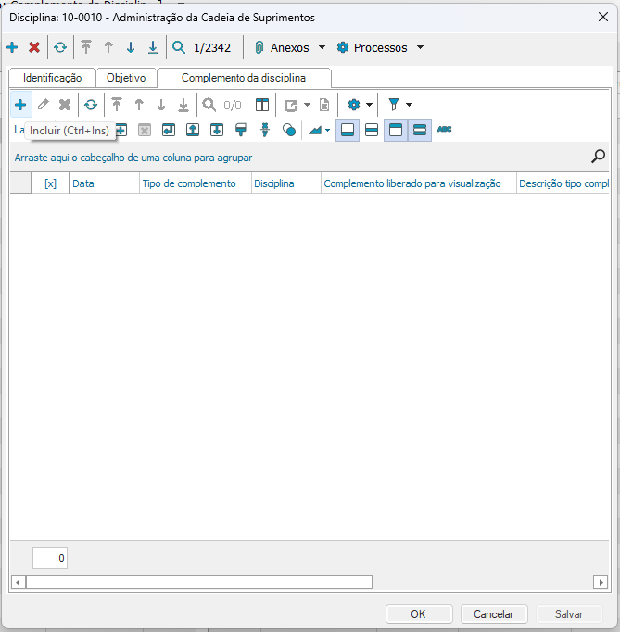
Task: Go to previous record in main toolbar
Action: 108,47
